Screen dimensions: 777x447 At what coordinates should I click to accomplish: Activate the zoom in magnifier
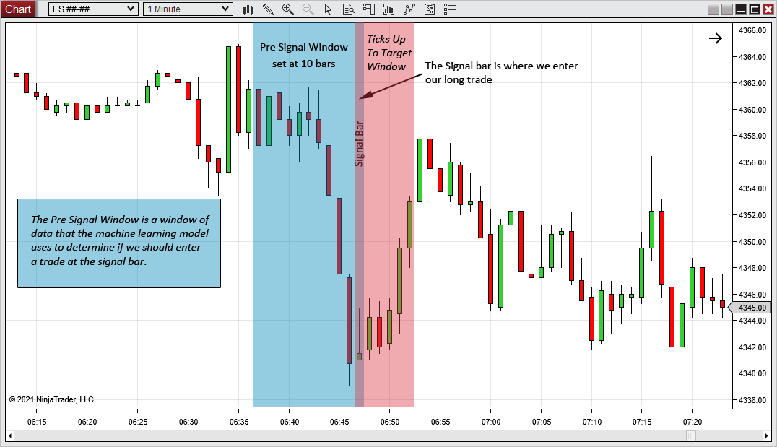pyautogui.click(x=288, y=9)
